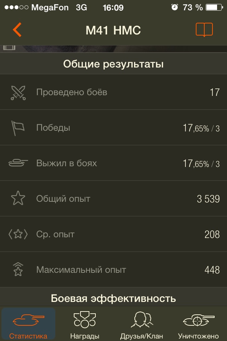Tap the Максимальный опыт value 448
The height and width of the screenshot is (341, 227).
(212, 270)
